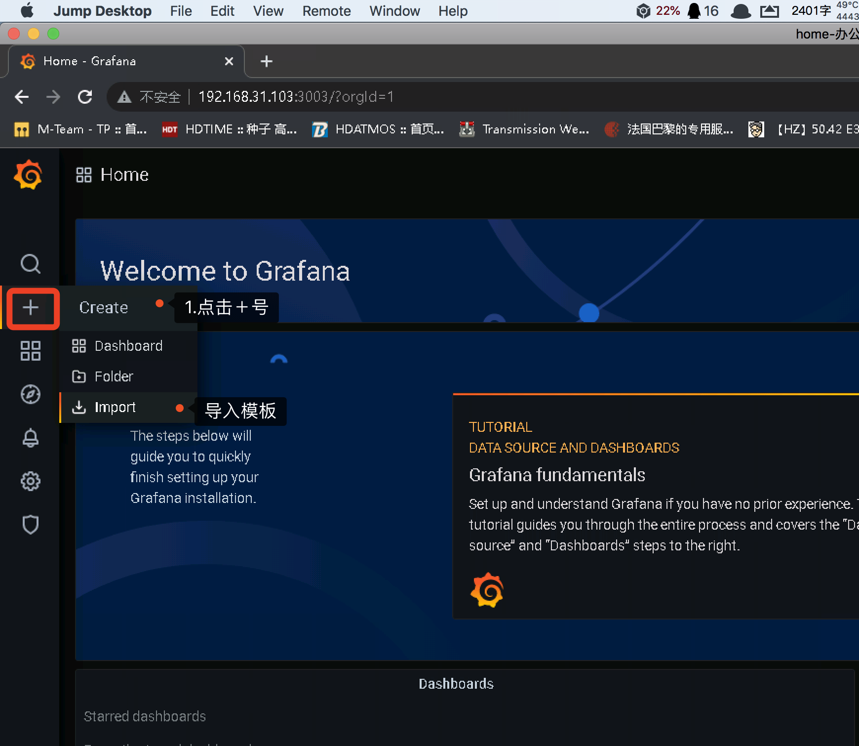This screenshot has width=859, height=746.
Task: Click the DATA SOURCE AND DASHBOARDS label
Action: click(x=574, y=448)
